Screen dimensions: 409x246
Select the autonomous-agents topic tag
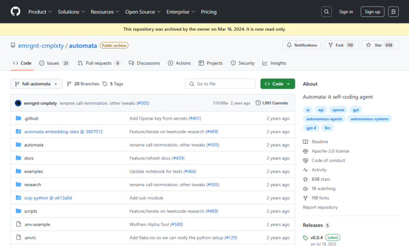point(324,119)
